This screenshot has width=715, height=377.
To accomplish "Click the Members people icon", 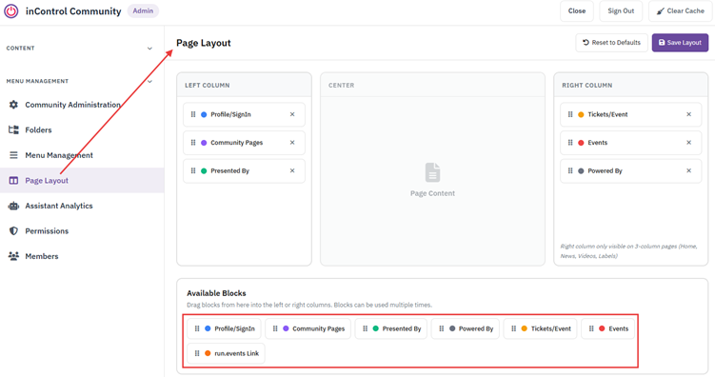I will point(13,256).
